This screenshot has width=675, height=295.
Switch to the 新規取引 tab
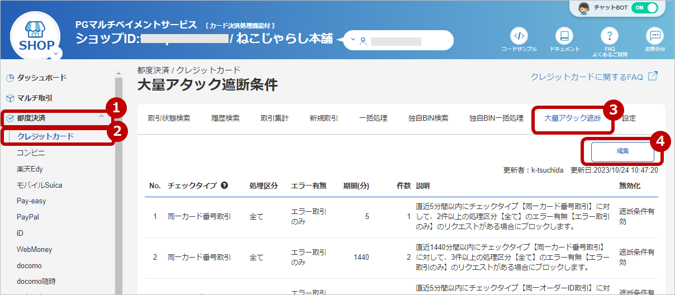point(324,118)
